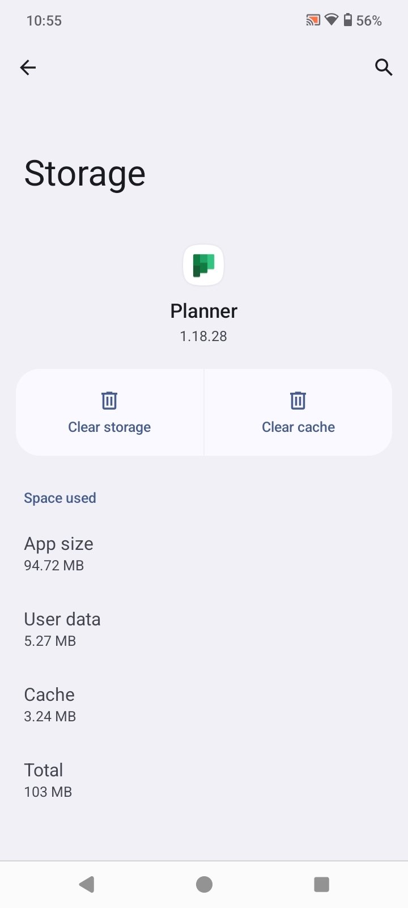Image resolution: width=408 pixels, height=908 pixels.
Task: Select the Total storage entry
Action: pos(48,780)
